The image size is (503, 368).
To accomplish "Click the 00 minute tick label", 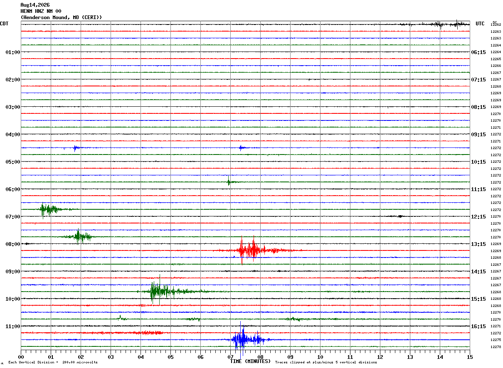I will pyautogui.click(x=21, y=357).
